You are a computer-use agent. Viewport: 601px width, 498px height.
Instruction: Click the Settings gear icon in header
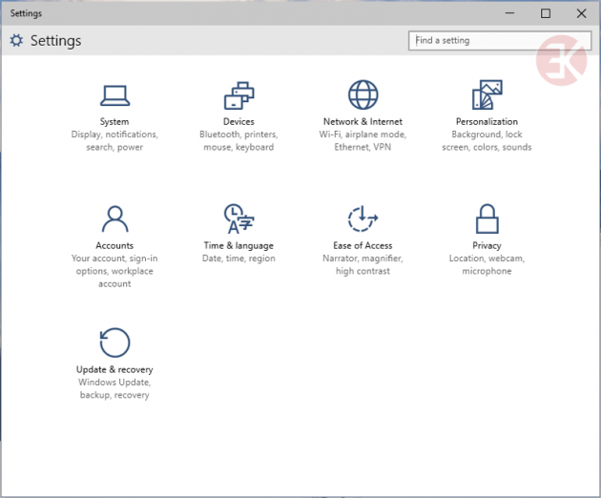(16, 40)
